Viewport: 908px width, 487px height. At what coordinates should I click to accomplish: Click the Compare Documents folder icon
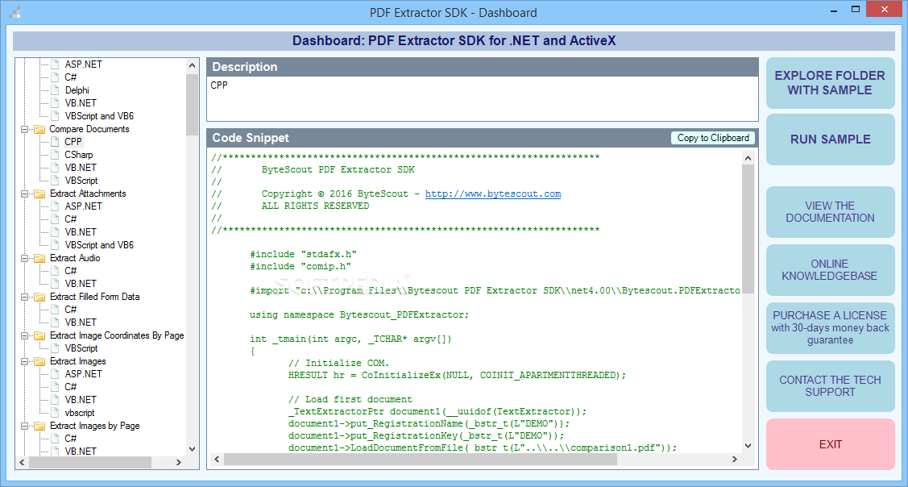(39, 129)
